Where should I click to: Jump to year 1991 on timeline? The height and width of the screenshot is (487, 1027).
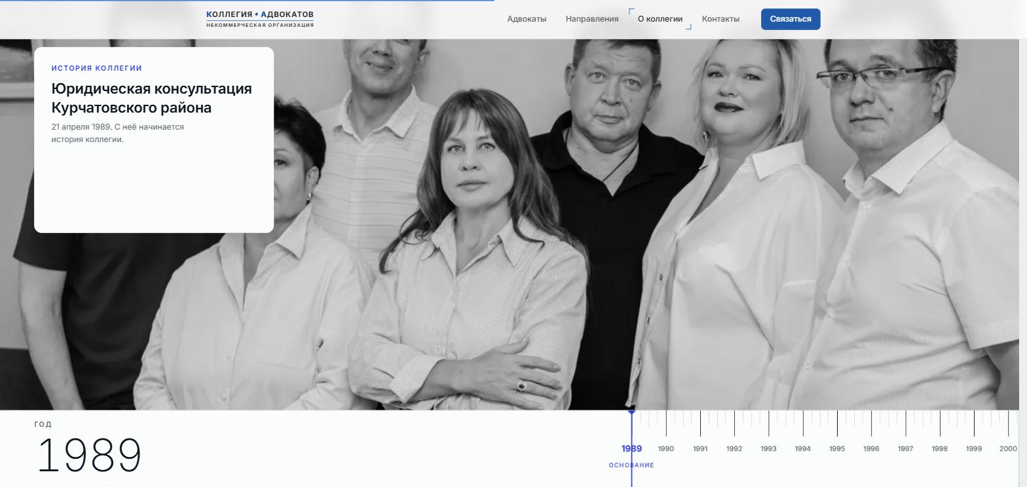click(x=700, y=449)
